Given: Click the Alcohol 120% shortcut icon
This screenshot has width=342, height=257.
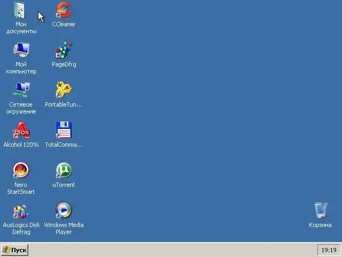Looking at the screenshot, I should pos(21,130).
